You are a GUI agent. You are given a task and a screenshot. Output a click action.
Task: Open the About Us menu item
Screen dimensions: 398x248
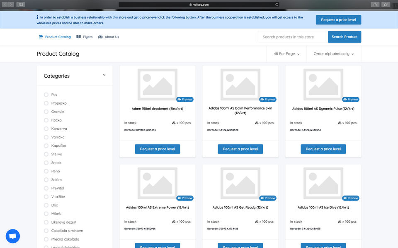(109, 37)
